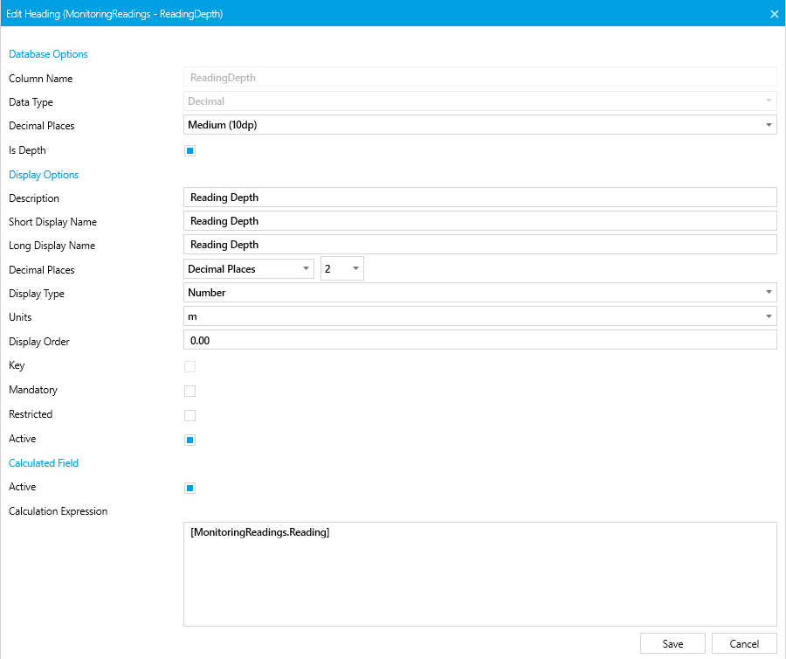Click the Save button
Screen dimensions: 786x659
672,643
